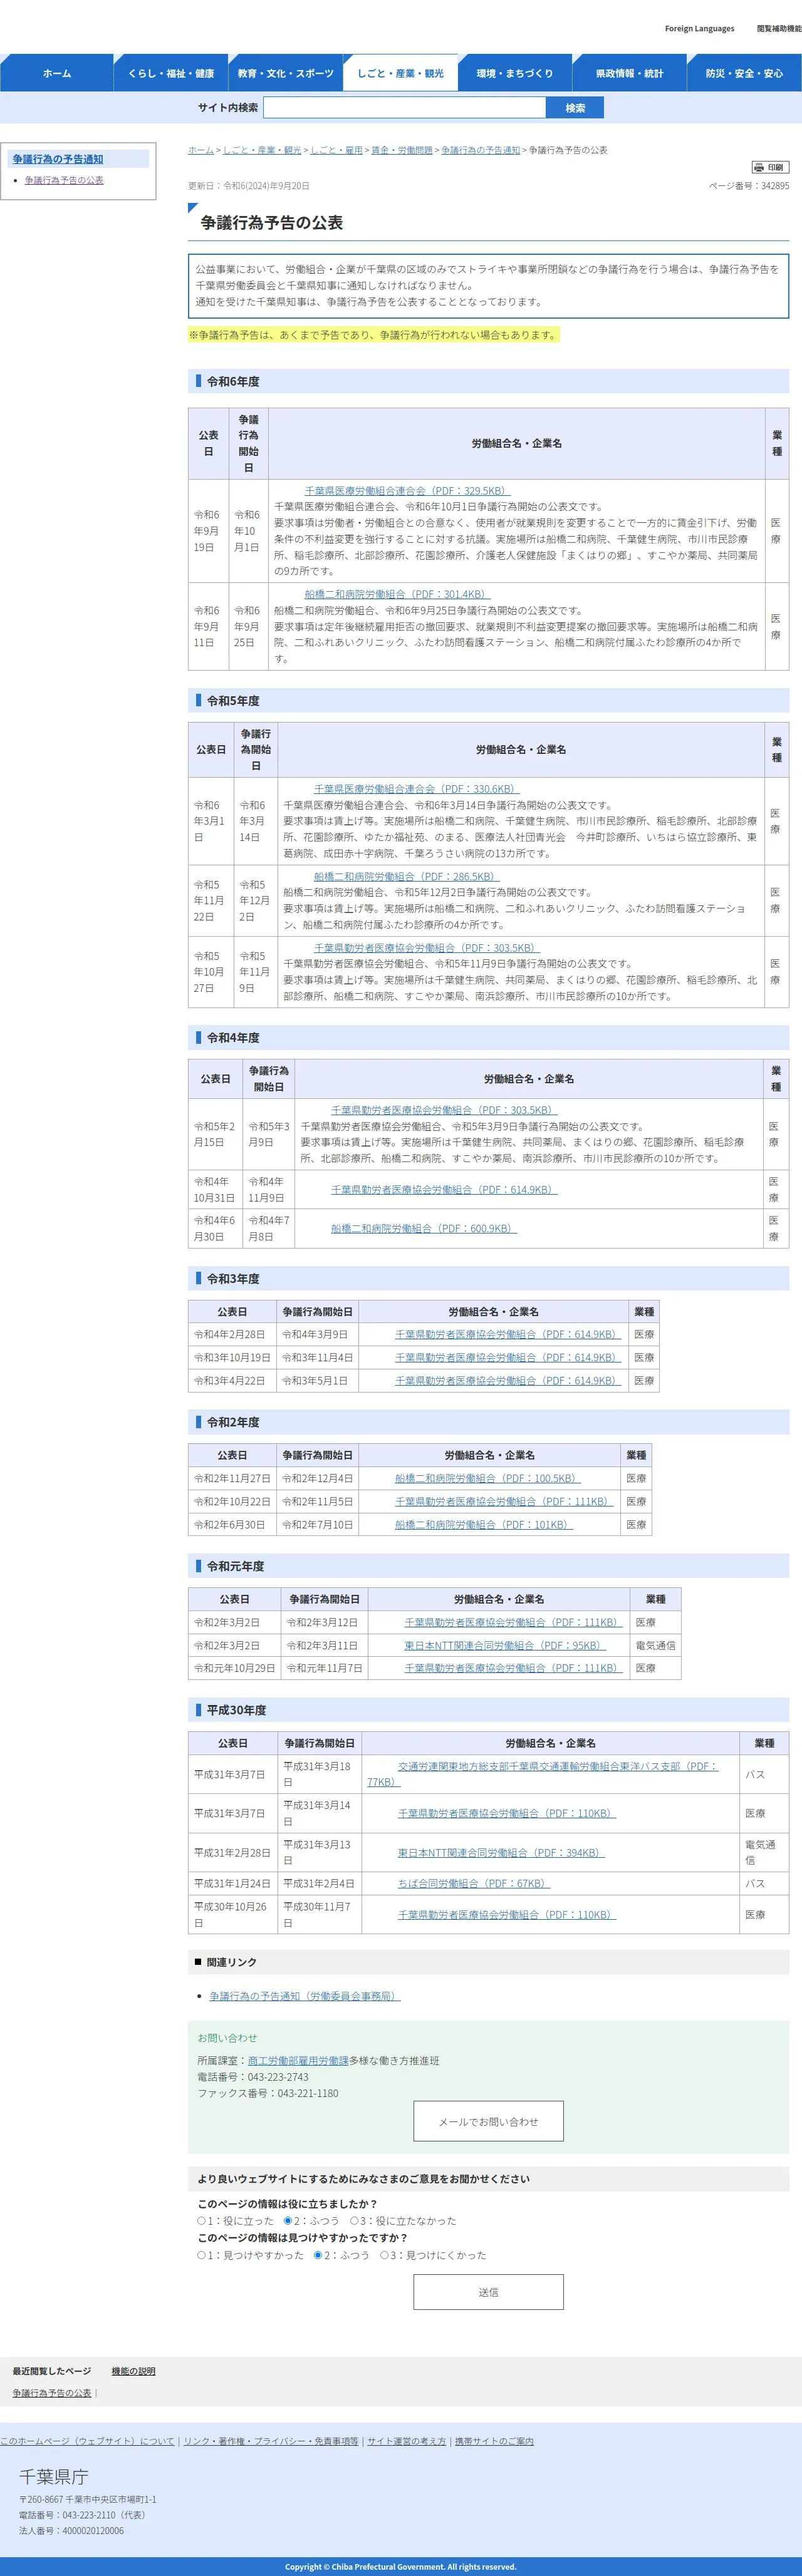
Task: Open 船橋二和病院労働組合 PDF 101KB
Action: point(484,1524)
